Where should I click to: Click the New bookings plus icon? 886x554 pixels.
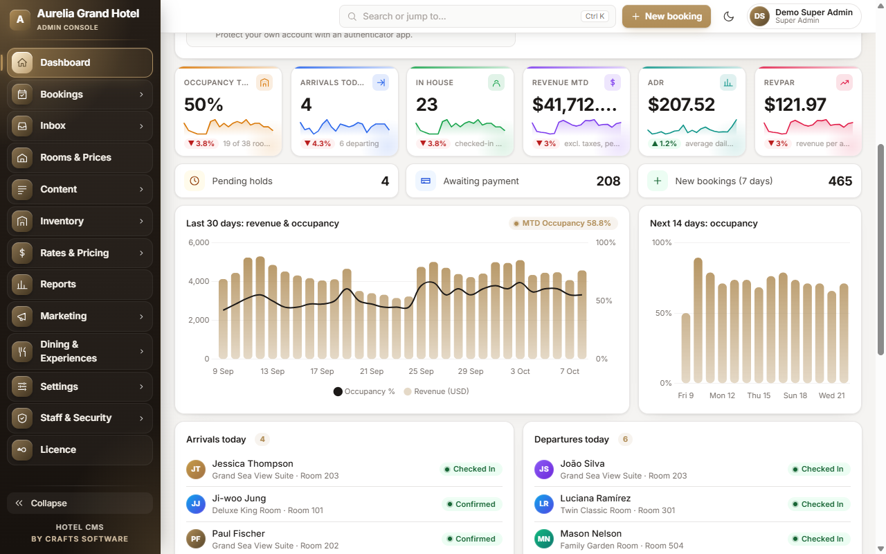tap(657, 181)
